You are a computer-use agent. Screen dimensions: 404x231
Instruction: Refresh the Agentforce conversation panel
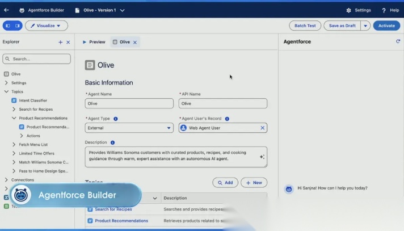point(398,41)
